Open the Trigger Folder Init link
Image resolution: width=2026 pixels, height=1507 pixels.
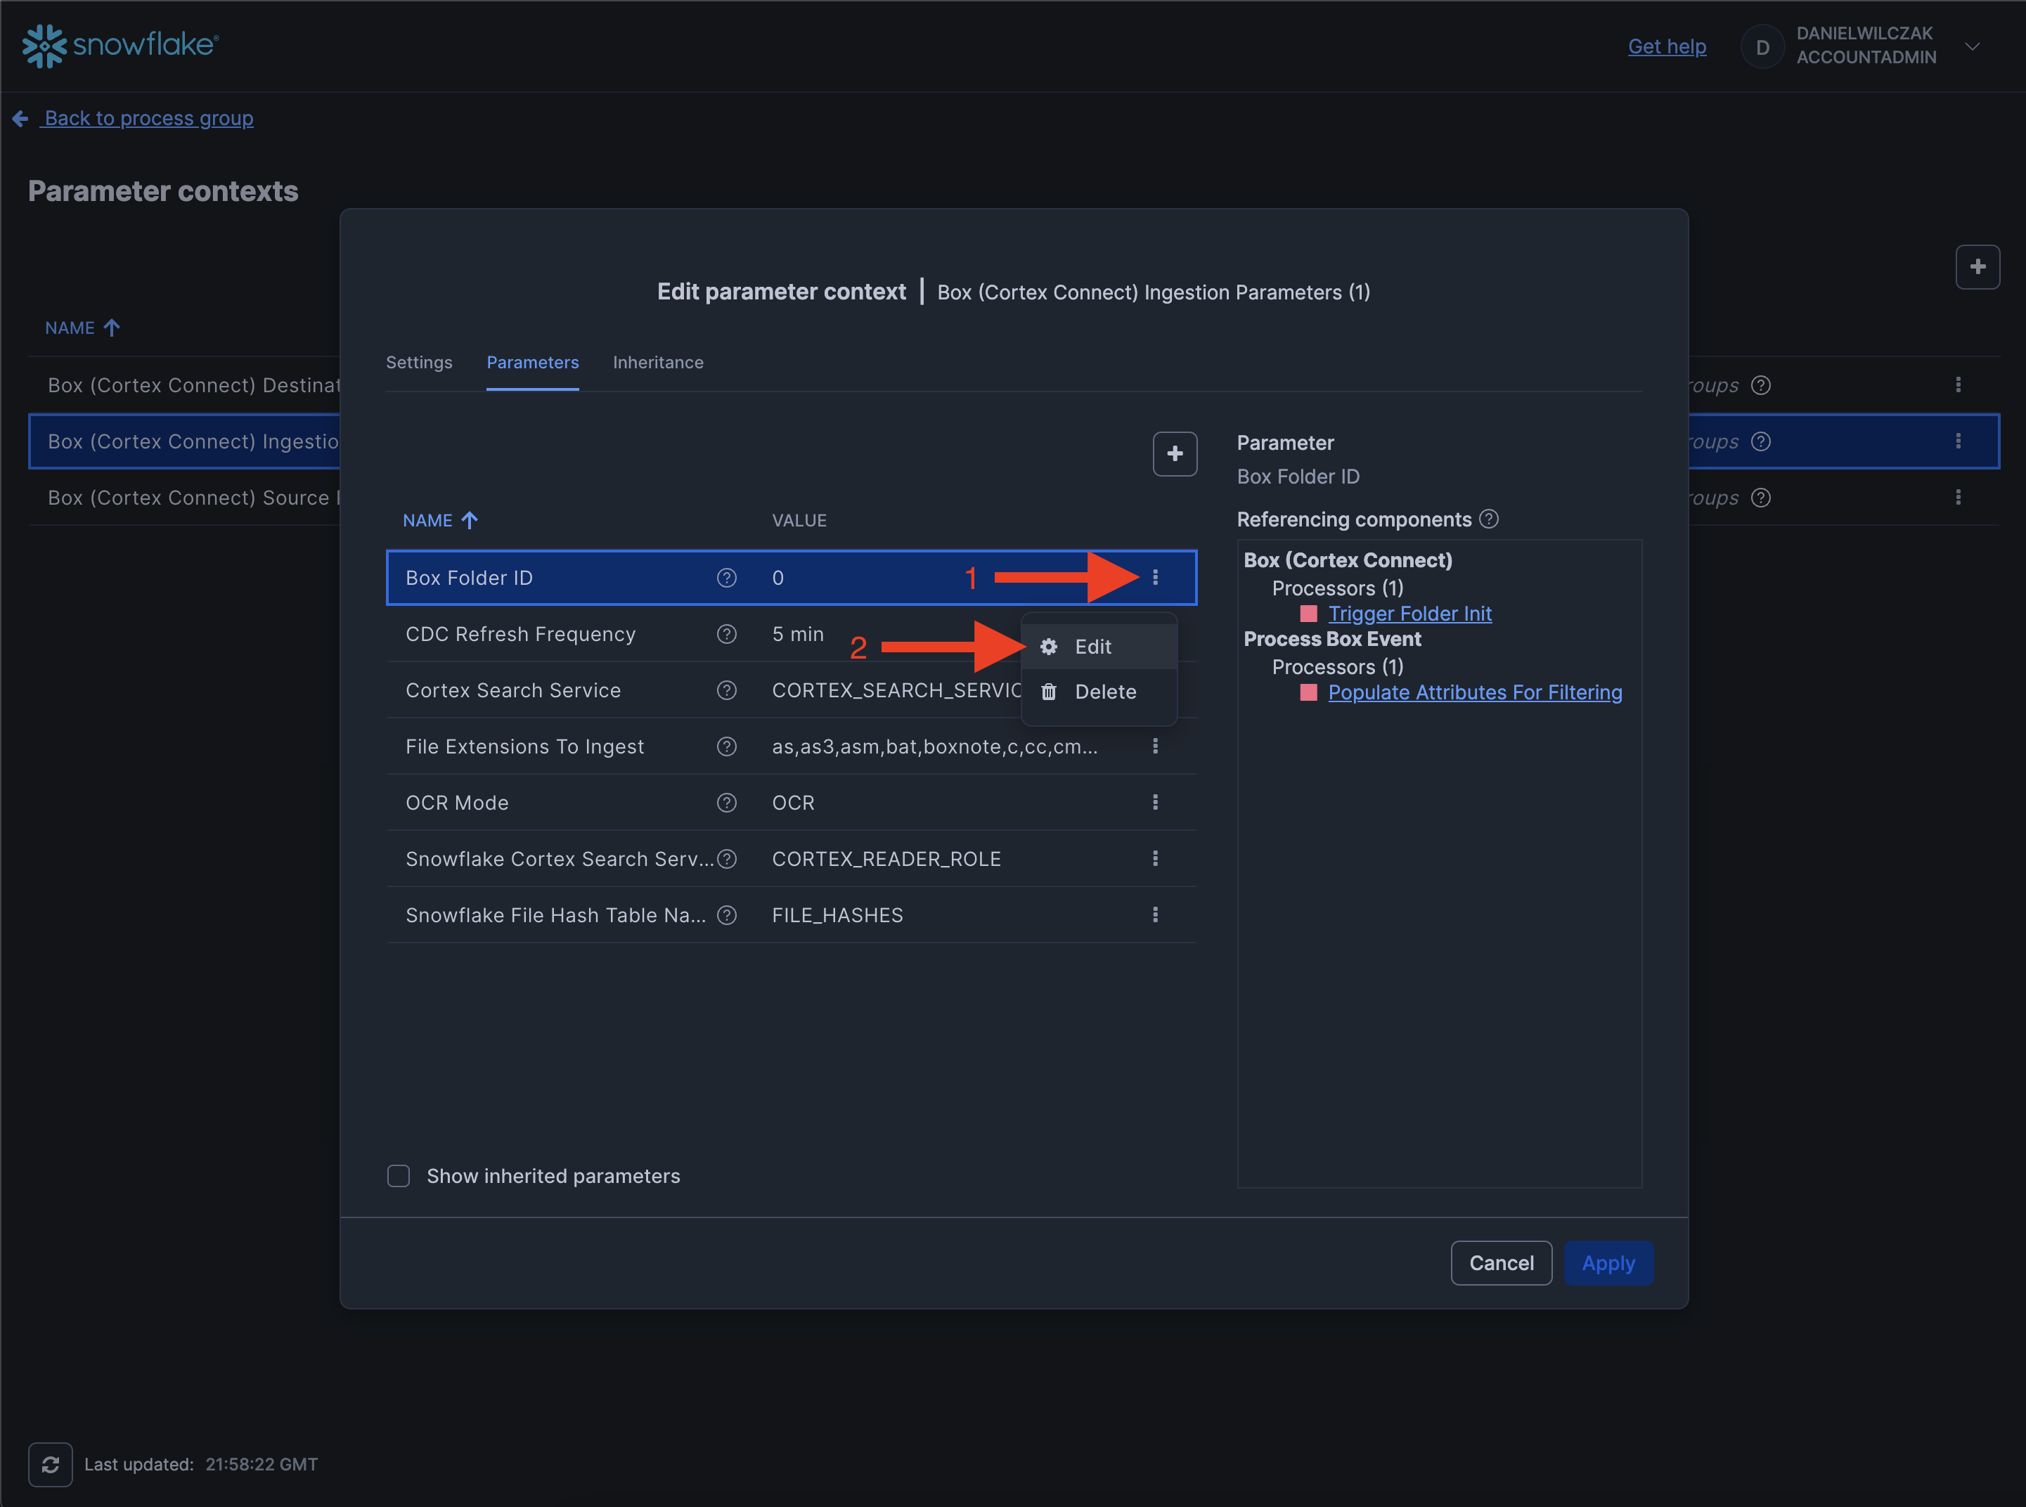point(1409,613)
